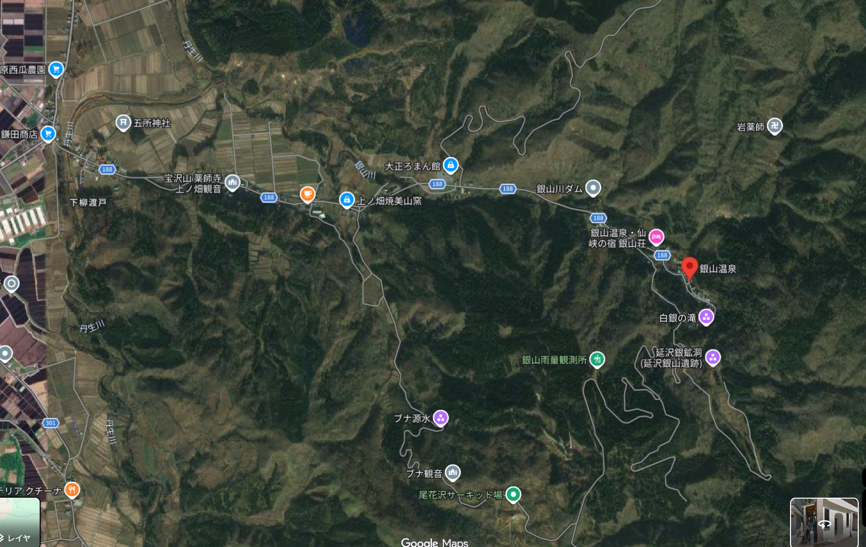Select the orange restaurant pin near クチーナ
This screenshot has width=866, height=547.
click(x=72, y=490)
